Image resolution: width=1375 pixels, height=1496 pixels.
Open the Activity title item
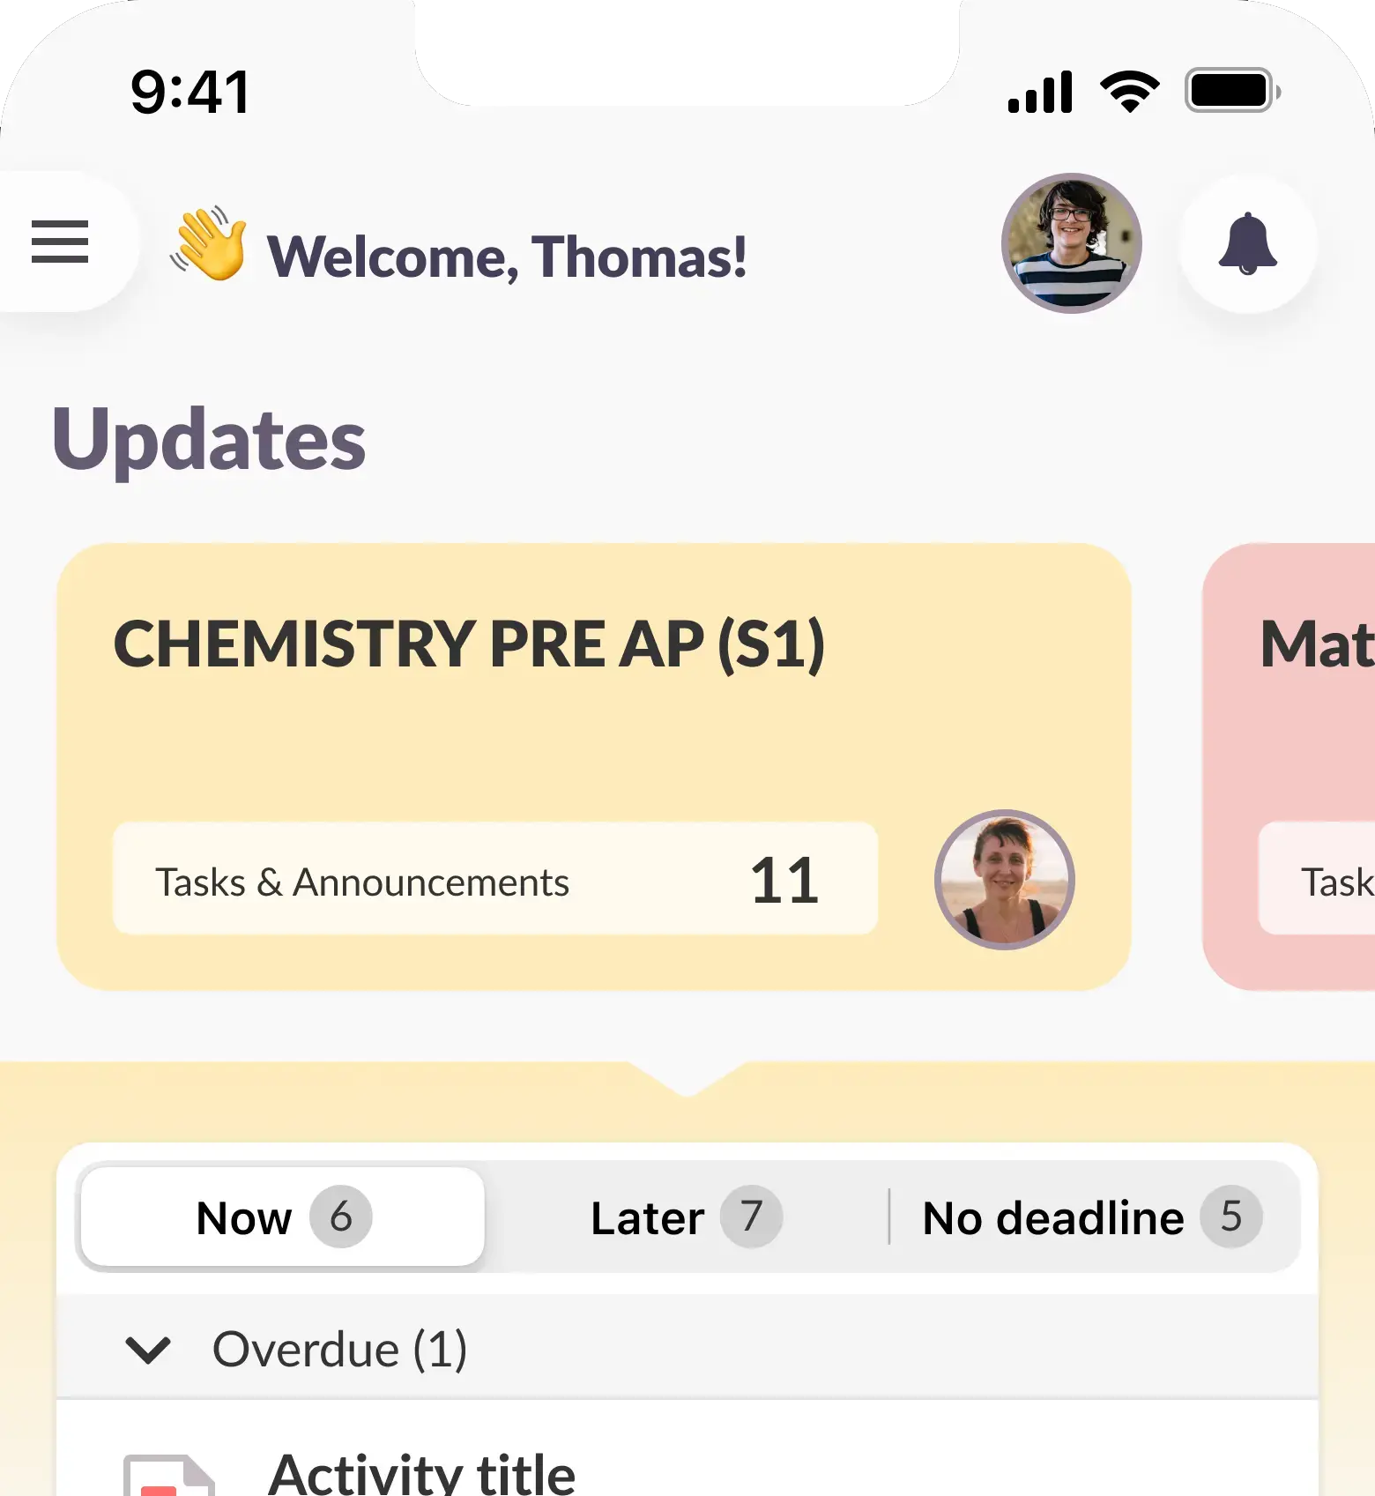click(421, 1472)
